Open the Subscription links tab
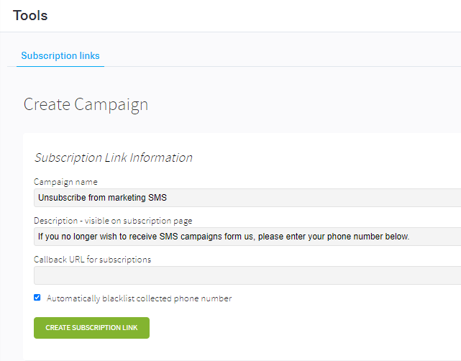Screen dimensions: 461x361 coord(60,55)
